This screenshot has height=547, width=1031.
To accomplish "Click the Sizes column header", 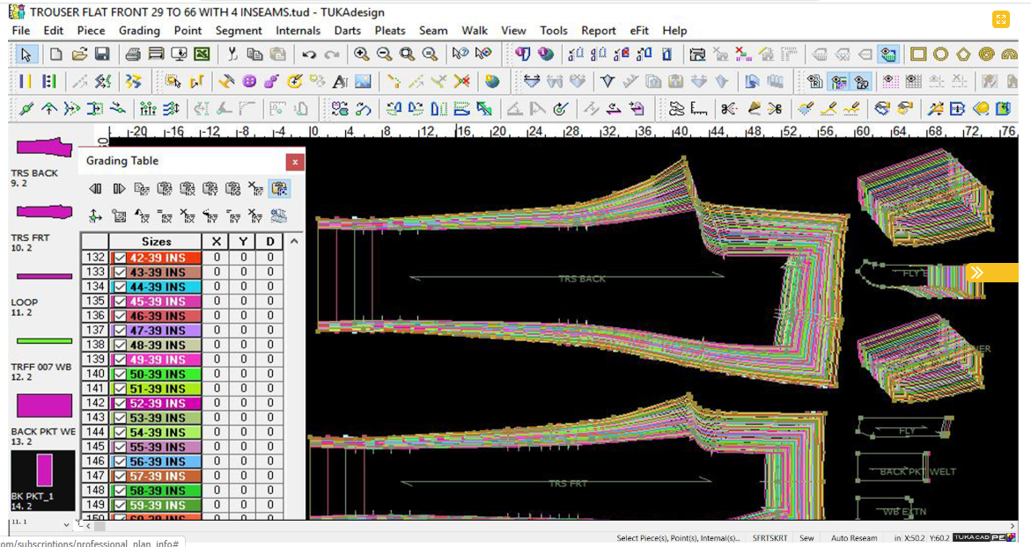I will [156, 241].
